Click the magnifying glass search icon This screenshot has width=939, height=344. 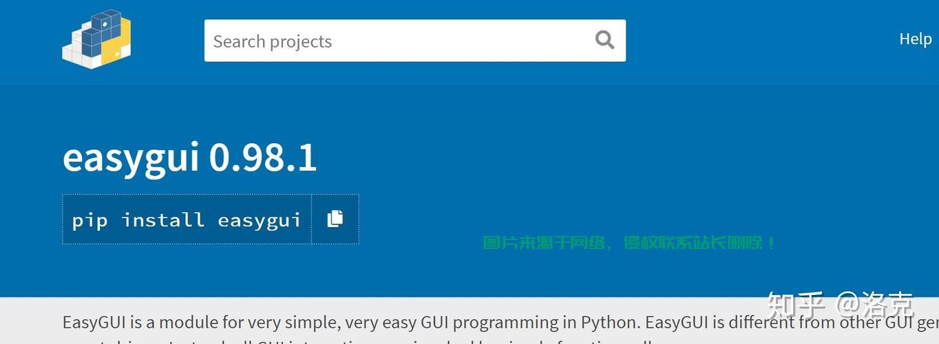(x=604, y=40)
